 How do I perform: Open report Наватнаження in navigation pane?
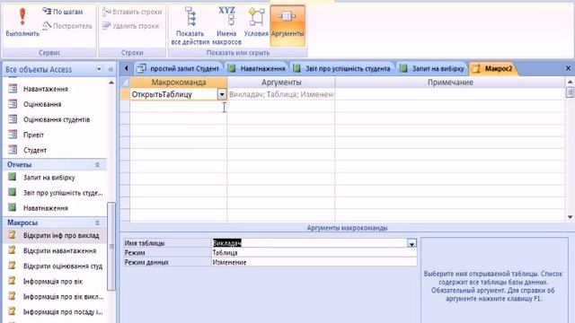coord(46,208)
